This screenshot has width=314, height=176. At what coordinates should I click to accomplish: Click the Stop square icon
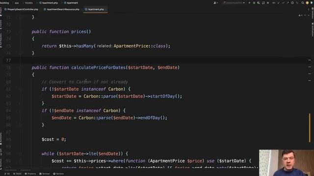click(268, 3)
